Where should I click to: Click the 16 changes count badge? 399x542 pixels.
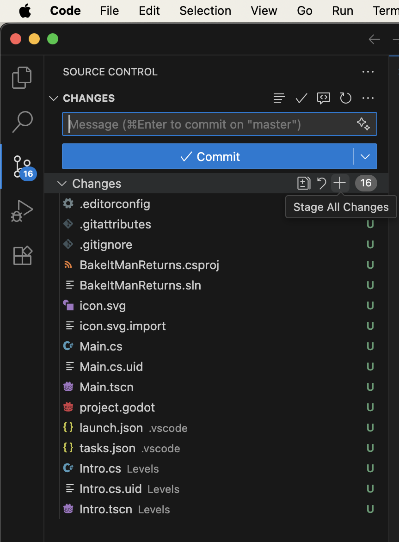[366, 183]
